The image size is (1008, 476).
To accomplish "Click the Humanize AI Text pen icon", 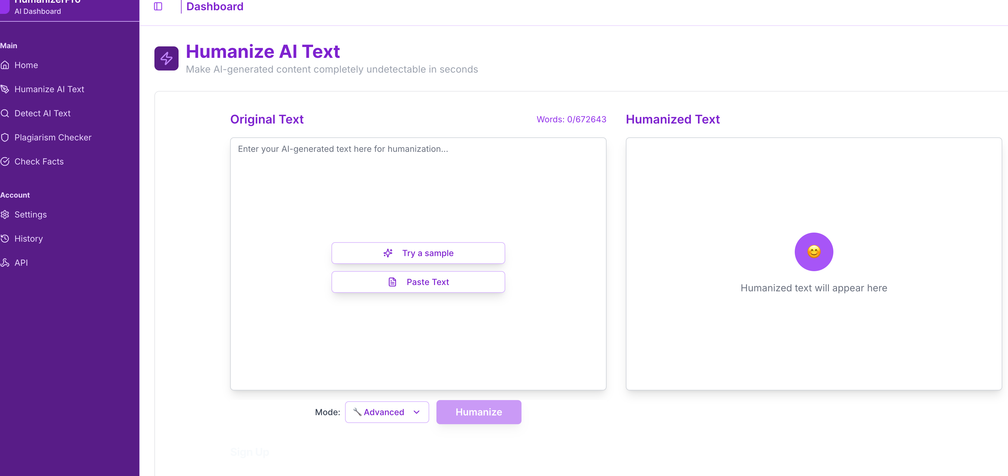I will (5, 89).
